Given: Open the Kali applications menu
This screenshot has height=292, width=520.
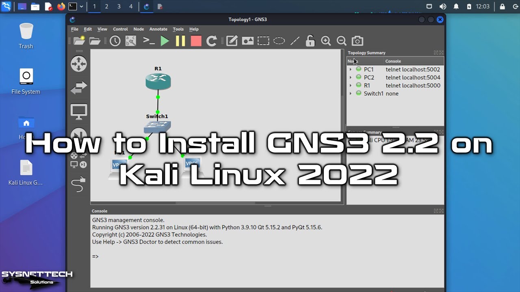Looking at the screenshot, I should pyautogui.click(x=7, y=6).
